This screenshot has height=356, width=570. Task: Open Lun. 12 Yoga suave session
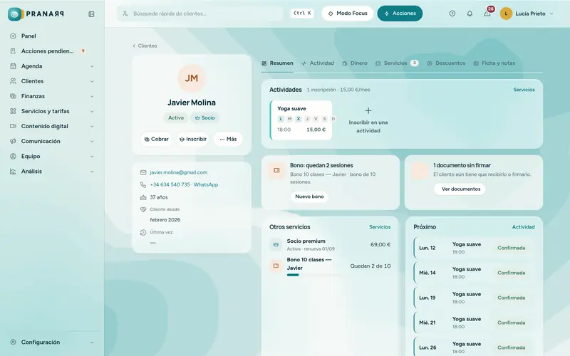[x=474, y=248]
